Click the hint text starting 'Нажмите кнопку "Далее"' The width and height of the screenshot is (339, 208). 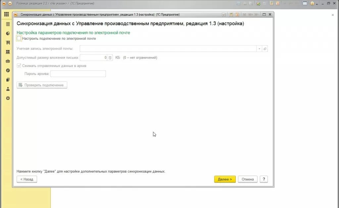coord(91,172)
